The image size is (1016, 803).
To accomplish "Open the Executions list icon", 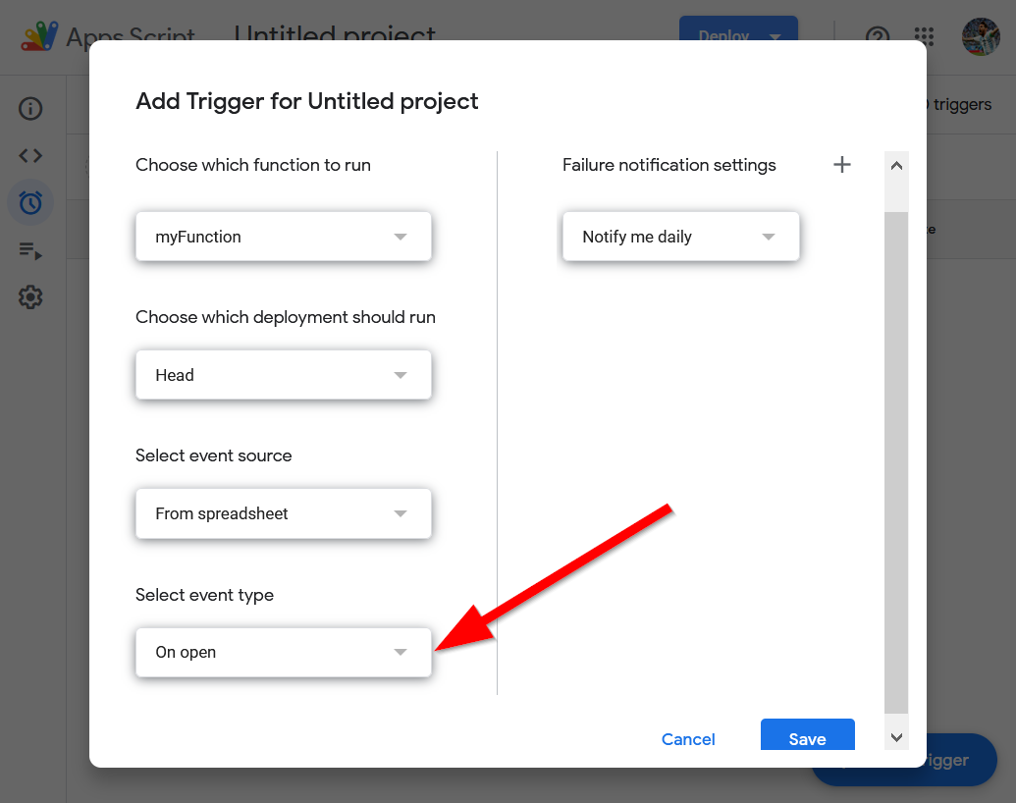I will pos(30,250).
